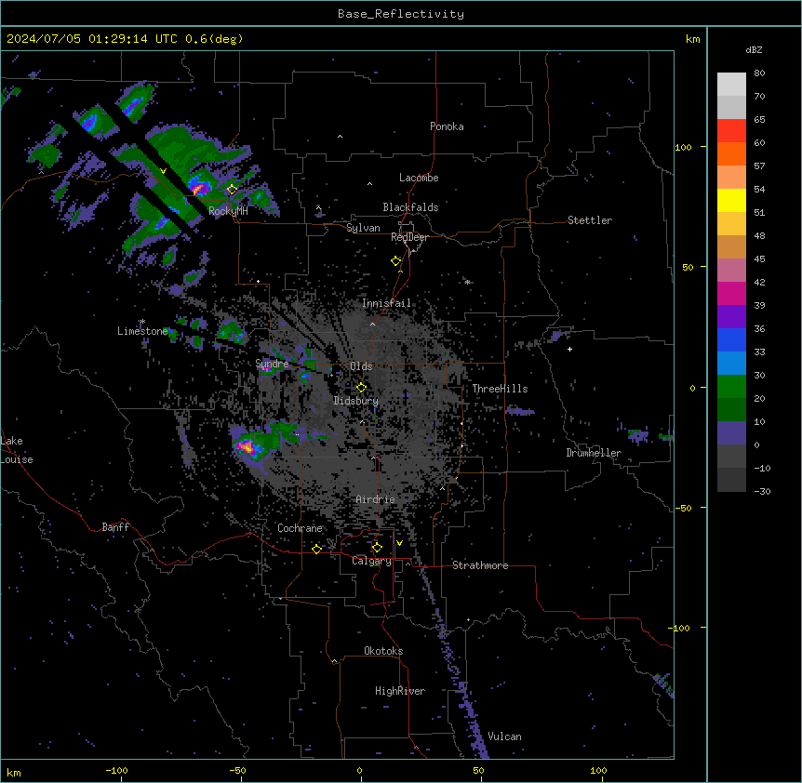This screenshot has width=802, height=783.
Task: Click the RockyMH label
Action: point(228,210)
